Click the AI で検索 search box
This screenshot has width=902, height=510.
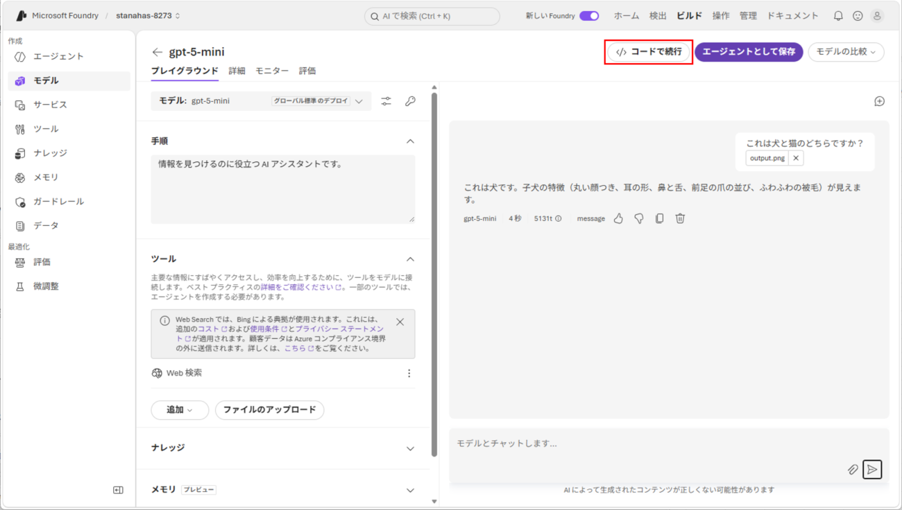(x=432, y=16)
